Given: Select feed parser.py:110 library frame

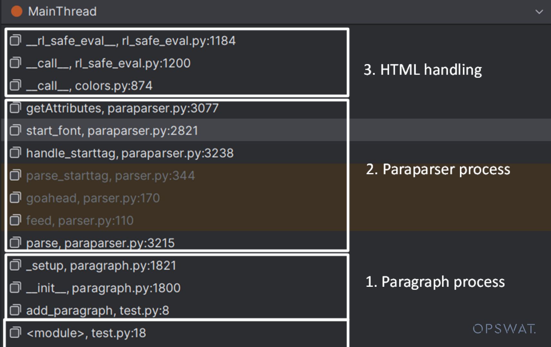Looking at the screenshot, I should [x=79, y=220].
